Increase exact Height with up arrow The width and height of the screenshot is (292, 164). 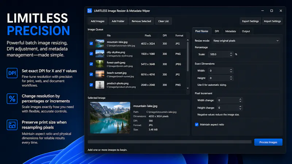pos(231,77)
